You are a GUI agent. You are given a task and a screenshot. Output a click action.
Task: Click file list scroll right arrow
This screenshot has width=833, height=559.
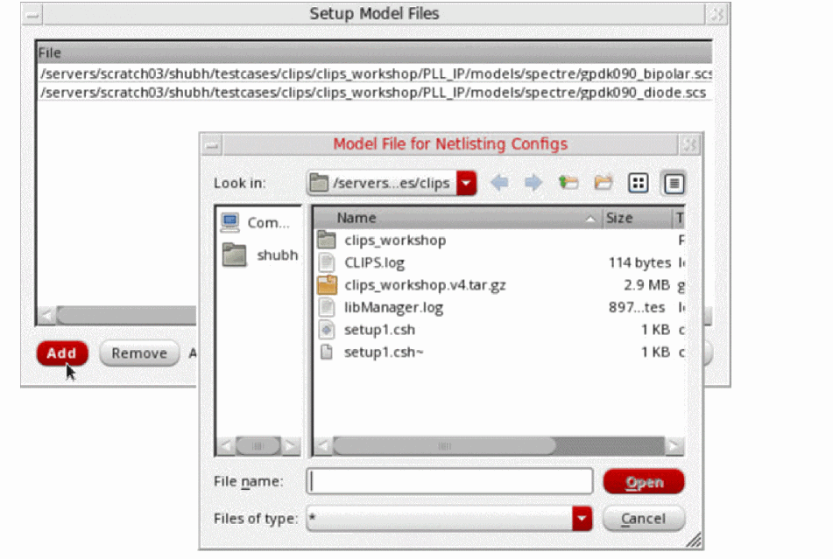[x=674, y=446]
